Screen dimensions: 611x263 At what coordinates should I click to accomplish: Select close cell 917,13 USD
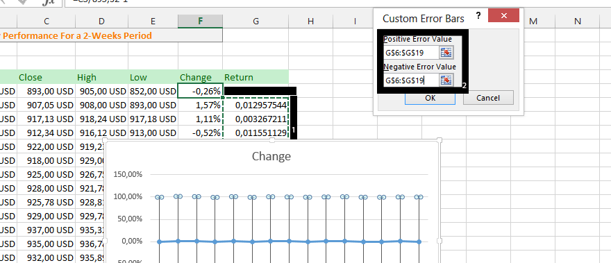[47, 119]
